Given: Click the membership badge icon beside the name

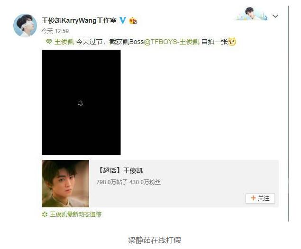Looking at the screenshot, I should pos(133,20).
